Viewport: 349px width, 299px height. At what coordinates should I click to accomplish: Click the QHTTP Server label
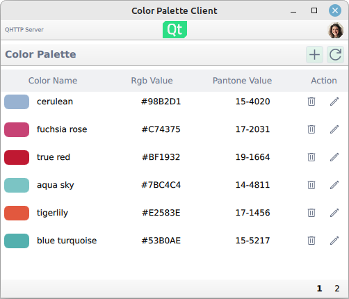[x=24, y=30]
